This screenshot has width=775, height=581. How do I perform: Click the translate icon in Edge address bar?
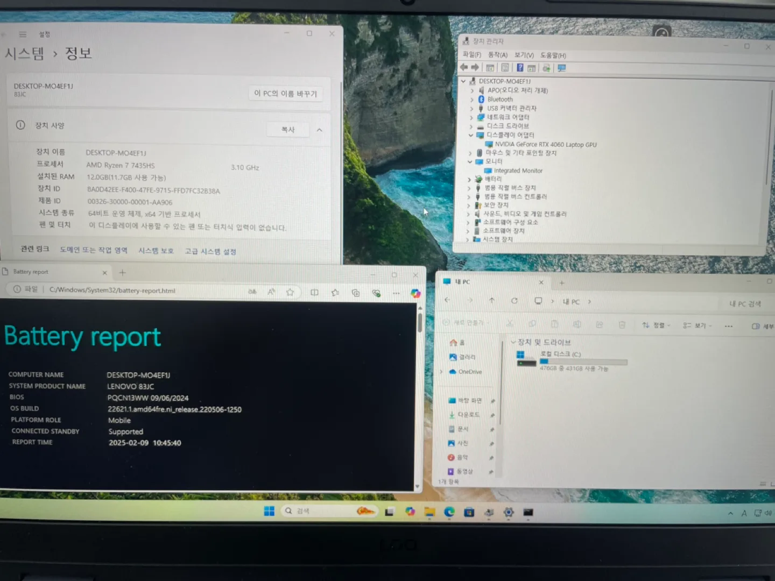tap(252, 292)
